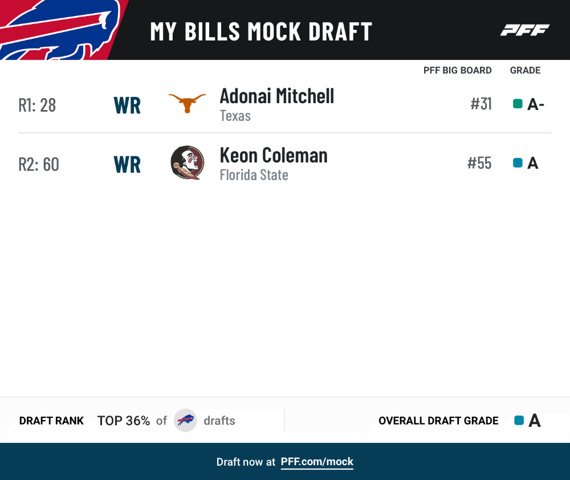
Task: Click the #31 big board ranking
Action: tap(481, 104)
